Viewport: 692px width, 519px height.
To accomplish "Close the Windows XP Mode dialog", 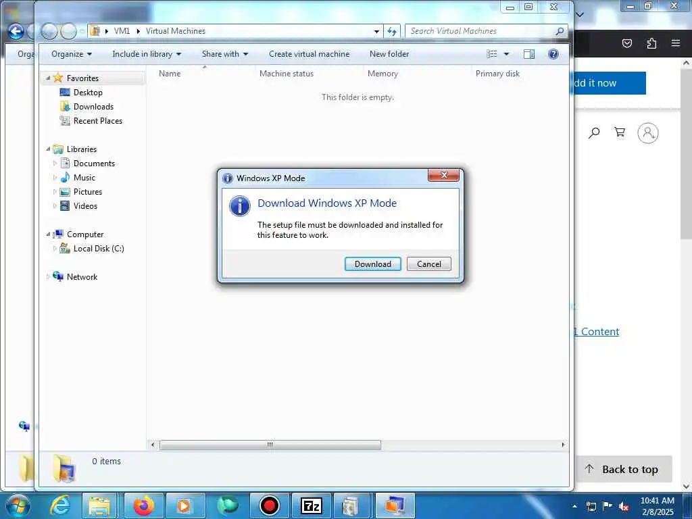I will click(443, 175).
